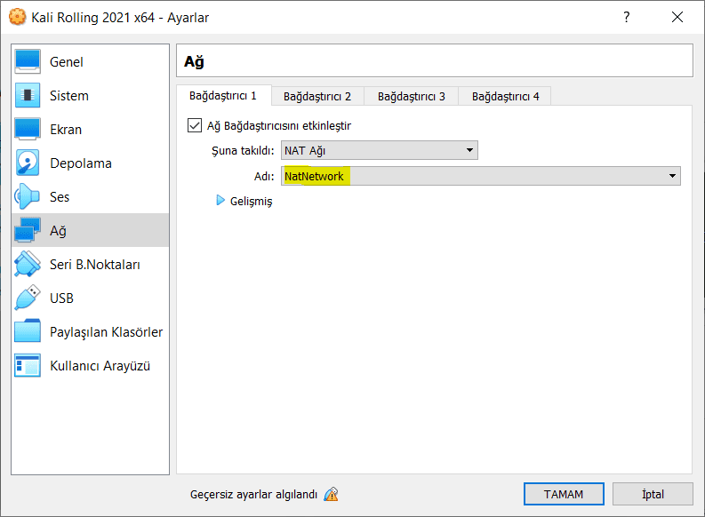Select the Sistem chip icon
This screenshot has width=705, height=517.
tap(28, 96)
